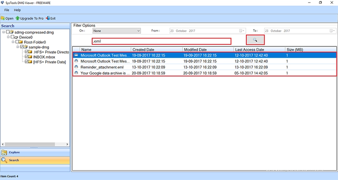Toggle checkbox for Device0
The height and width of the screenshot is (180, 338).
[x=12, y=37]
